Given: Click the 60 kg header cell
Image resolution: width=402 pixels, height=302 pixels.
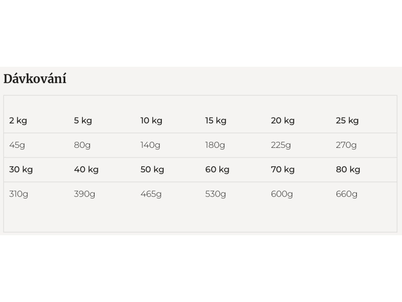Looking at the screenshot, I should point(217,169).
